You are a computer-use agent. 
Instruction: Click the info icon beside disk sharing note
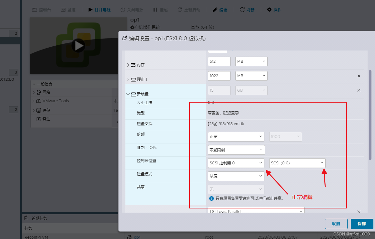[x=212, y=198]
